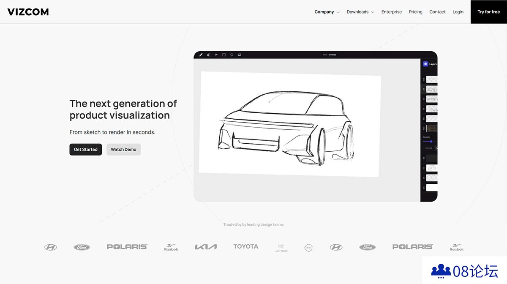Open the Contact page
This screenshot has height=284, width=507.
point(437,12)
